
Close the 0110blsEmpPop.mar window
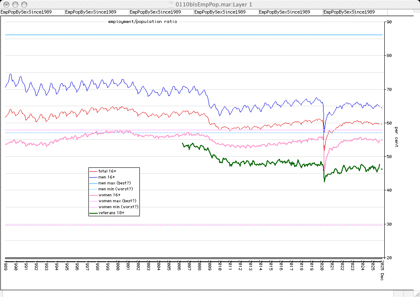6,4
